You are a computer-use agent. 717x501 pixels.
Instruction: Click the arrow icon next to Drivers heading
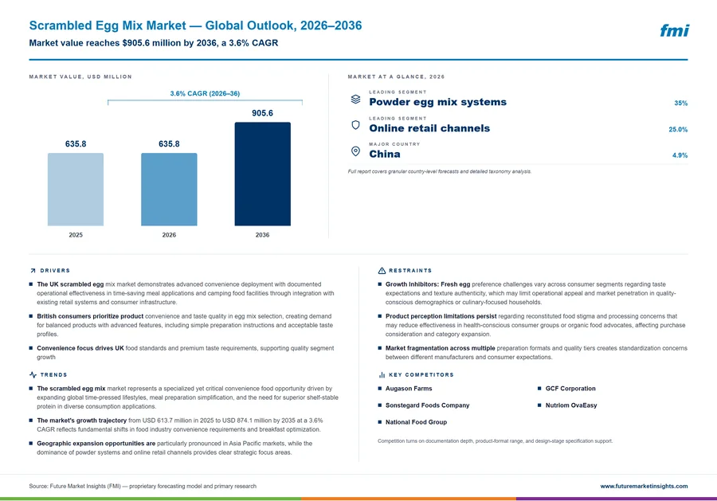33,271
